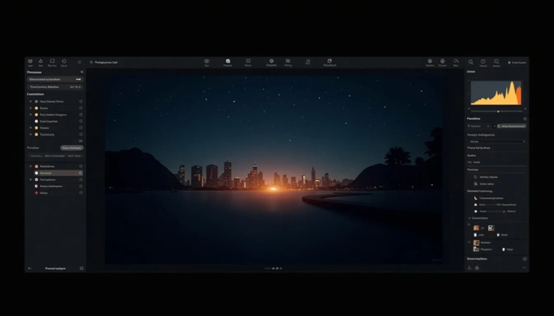Open the hamburger menu in the top-left toolbar
This screenshot has height=316, width=554.
click(80, 62)
